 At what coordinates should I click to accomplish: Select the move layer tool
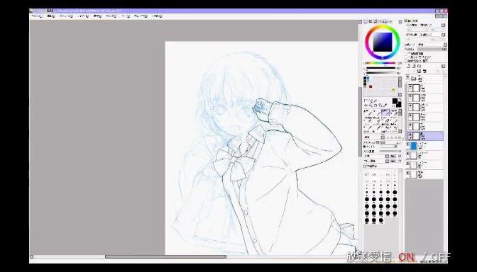pyautogui.click(x=366, y=105)
